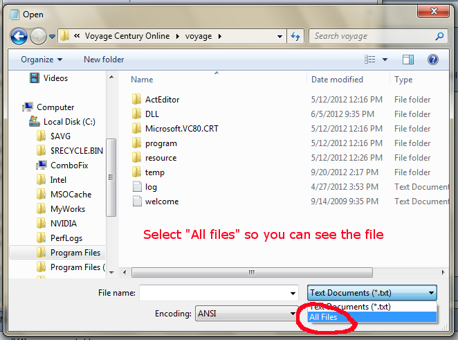Click the ActEditor folder icon
This screenshot has width=458, height=340.
click(x=136, y=100)
